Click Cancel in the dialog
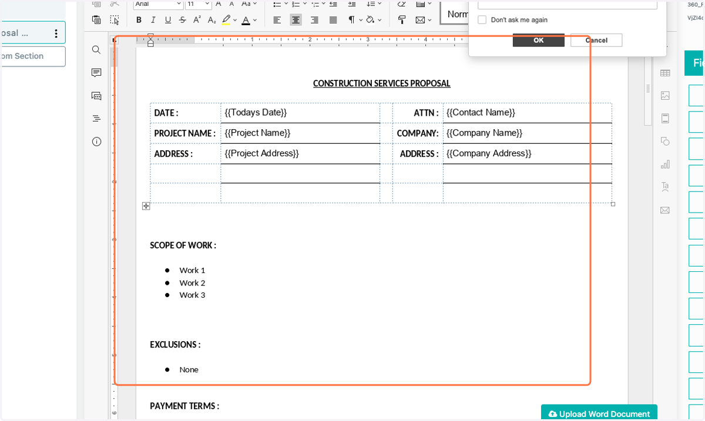The width and height of the screenshot is (705, 421). tap(596, 40)
